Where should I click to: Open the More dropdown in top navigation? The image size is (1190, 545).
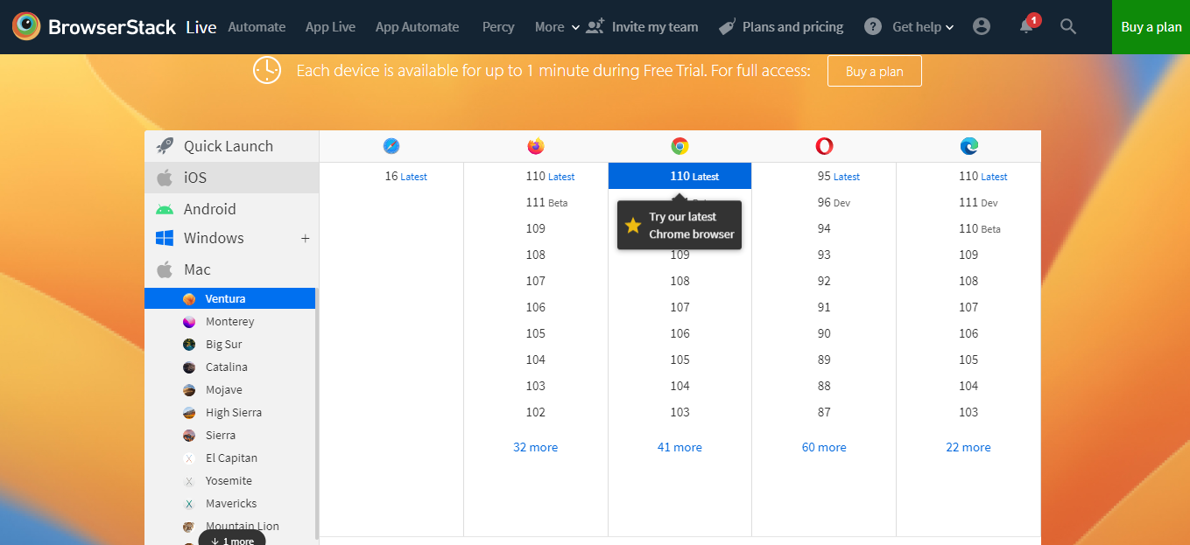(557, 27)
